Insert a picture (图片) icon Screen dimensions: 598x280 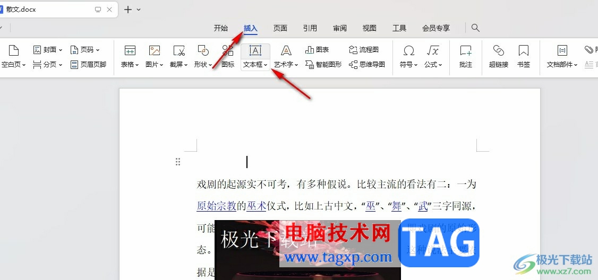pos(155,51)
